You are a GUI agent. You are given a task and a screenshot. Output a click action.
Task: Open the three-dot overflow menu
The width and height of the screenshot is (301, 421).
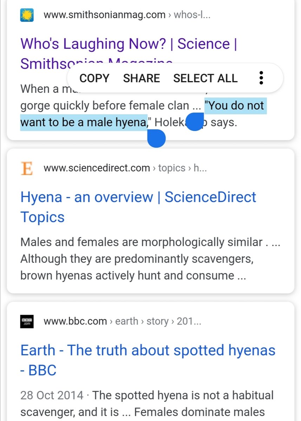point(261,78)
